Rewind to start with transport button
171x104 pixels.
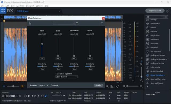tap(32, 96)
